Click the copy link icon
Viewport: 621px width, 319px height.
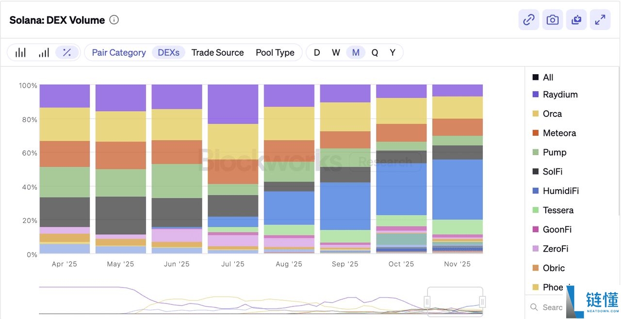click(529, 20)
